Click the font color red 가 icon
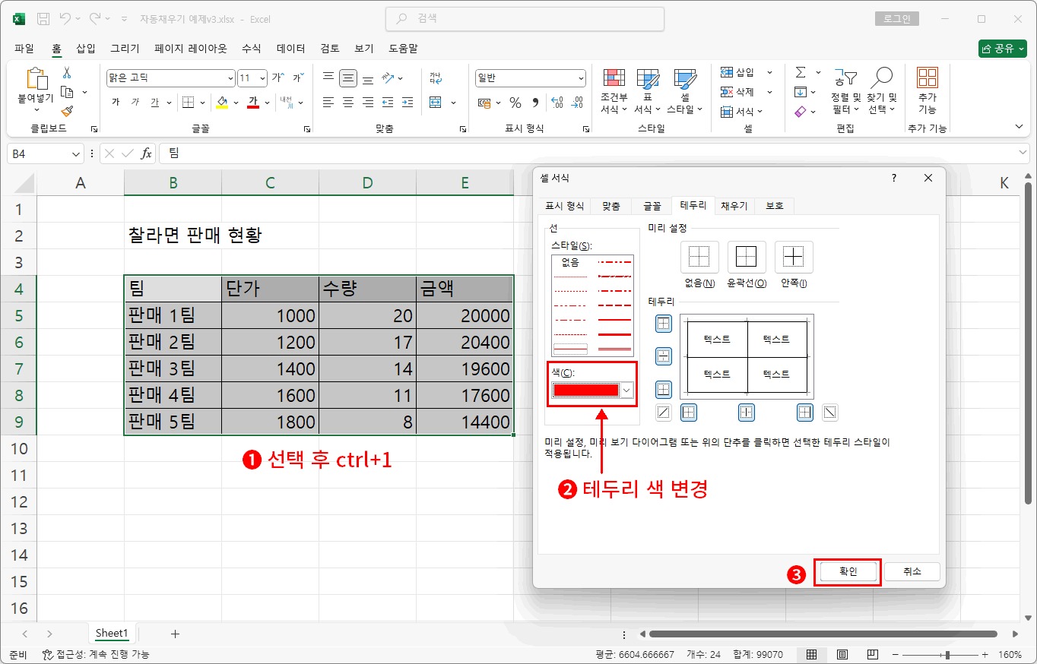 (x=254, y=102)
